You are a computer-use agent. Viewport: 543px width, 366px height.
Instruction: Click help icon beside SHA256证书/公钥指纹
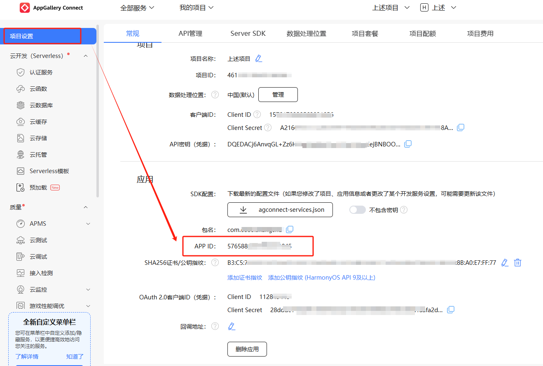(215, 262)
